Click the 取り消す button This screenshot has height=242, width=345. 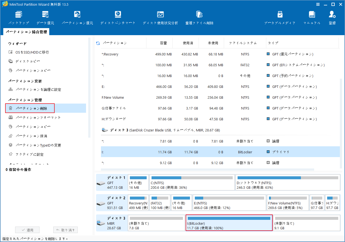[x=65, y=230]
